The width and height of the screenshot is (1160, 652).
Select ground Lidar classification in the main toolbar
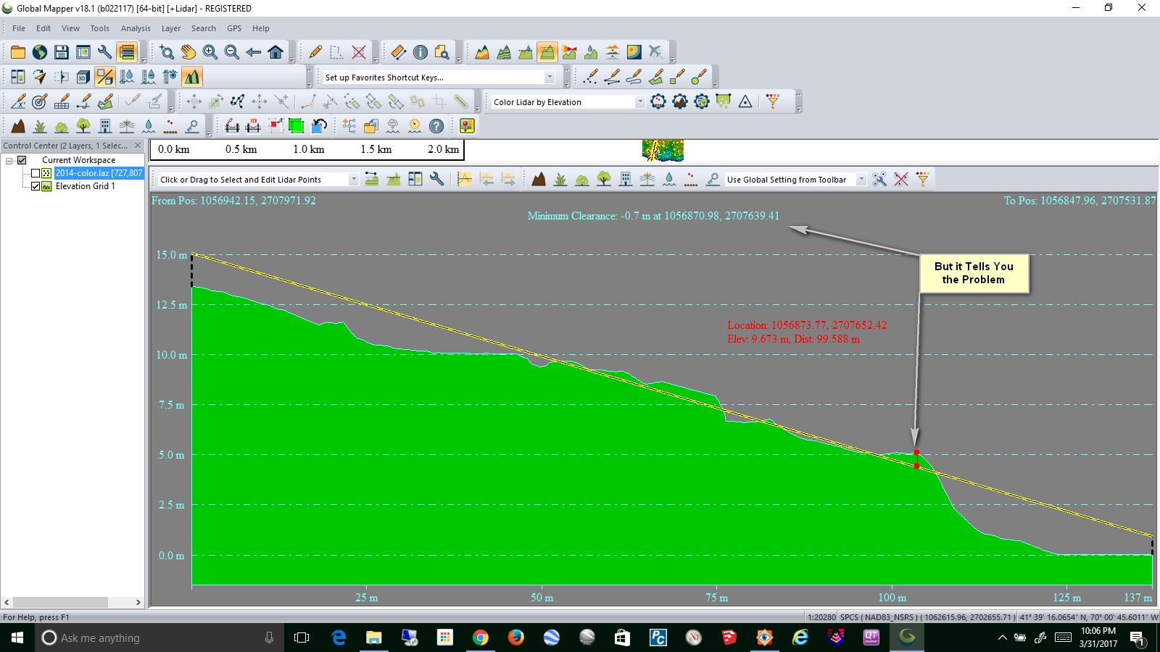(x=18, y=126)
